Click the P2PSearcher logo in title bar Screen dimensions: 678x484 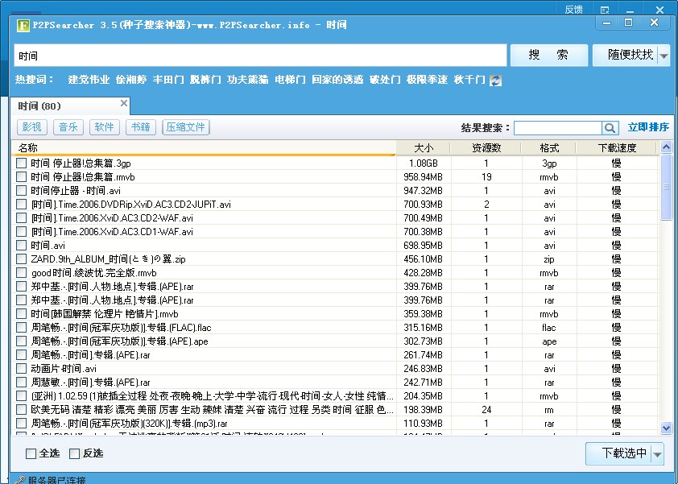click(x=20, y=25)
